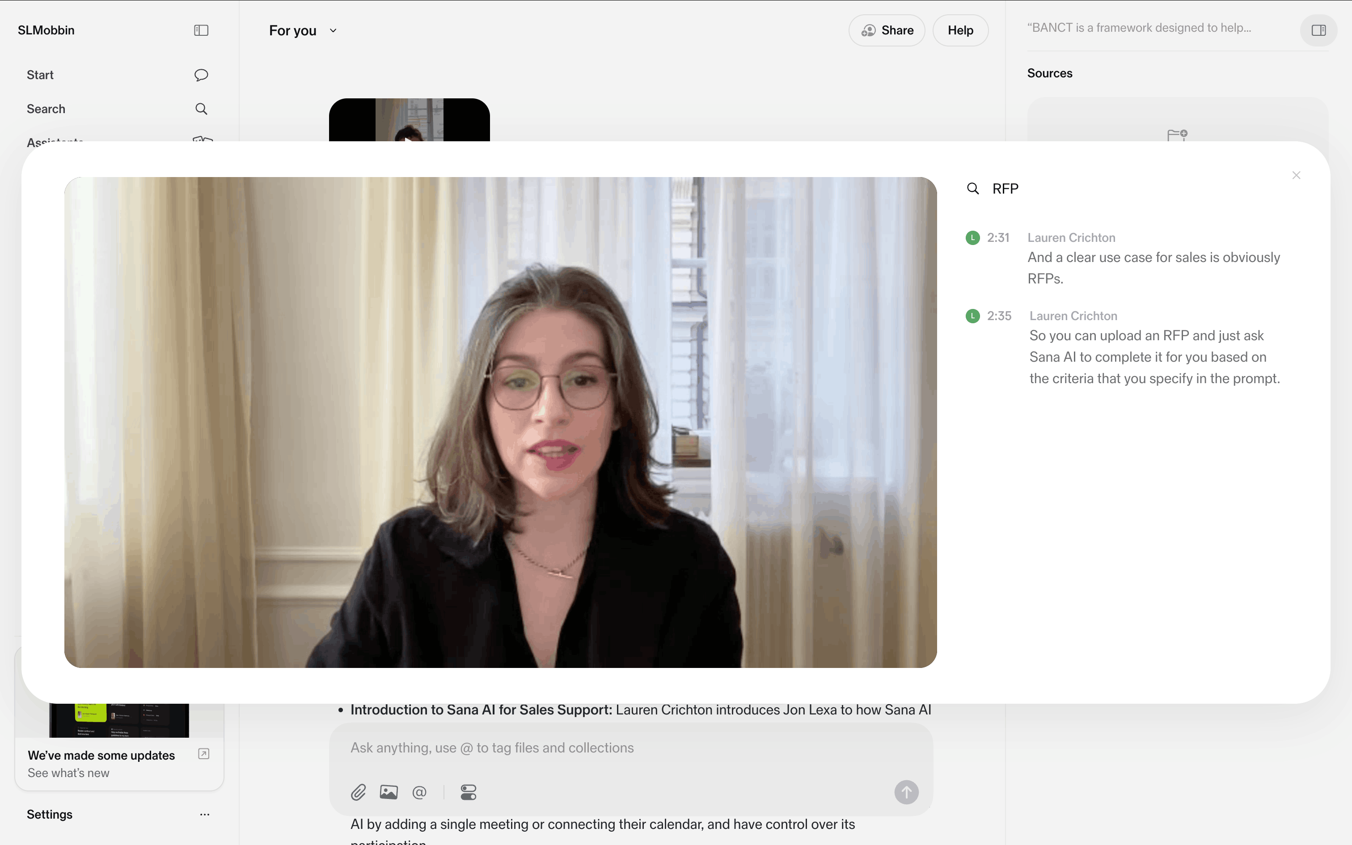1352x845 pixels.
Task: Open Settings three-dot menu
Action: click(204, 814)
